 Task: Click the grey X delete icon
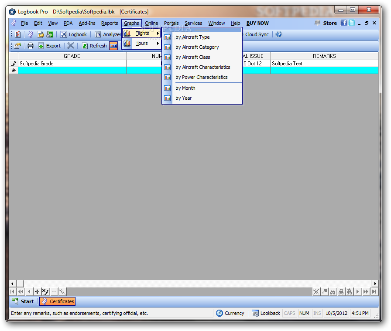(x=71, y=46)
